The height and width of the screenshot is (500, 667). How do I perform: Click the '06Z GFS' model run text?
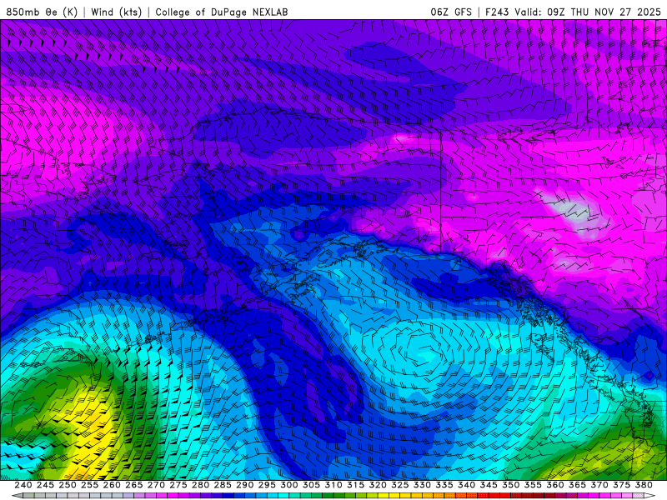(x=451, y=12)
